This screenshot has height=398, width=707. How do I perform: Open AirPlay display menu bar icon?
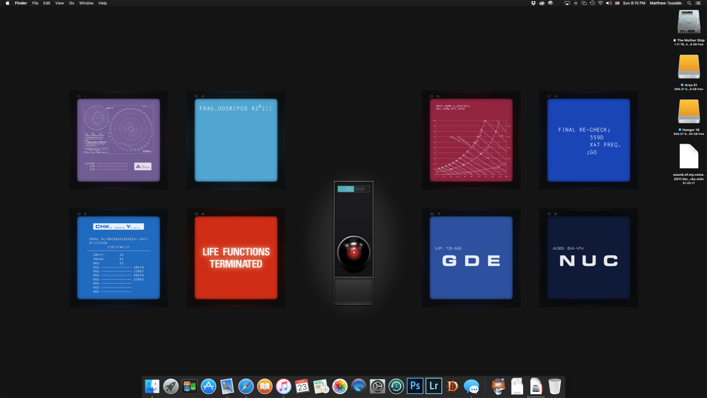[x=567, y=3]
